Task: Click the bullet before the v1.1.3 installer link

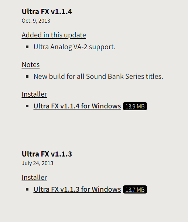Action: click(x=27, y=189)
